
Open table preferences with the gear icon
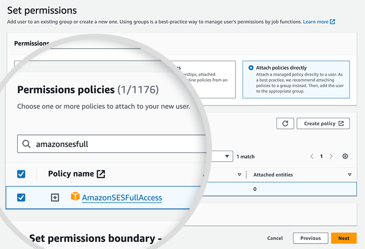coord(345,156)
